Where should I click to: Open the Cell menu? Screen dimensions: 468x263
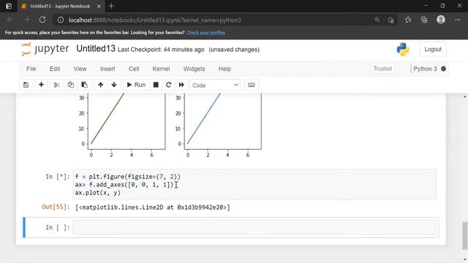tap(134, 69)
